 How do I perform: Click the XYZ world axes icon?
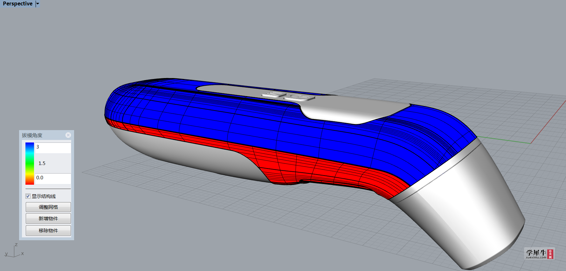(x=14, y=250)
